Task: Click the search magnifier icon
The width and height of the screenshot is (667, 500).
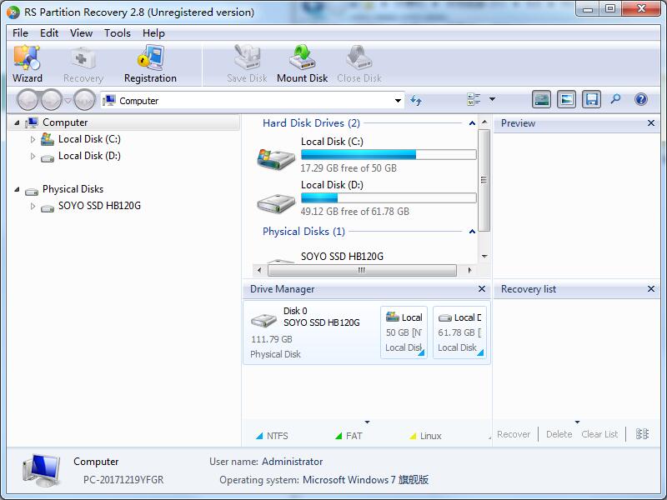Action: [x=614, y=98]
